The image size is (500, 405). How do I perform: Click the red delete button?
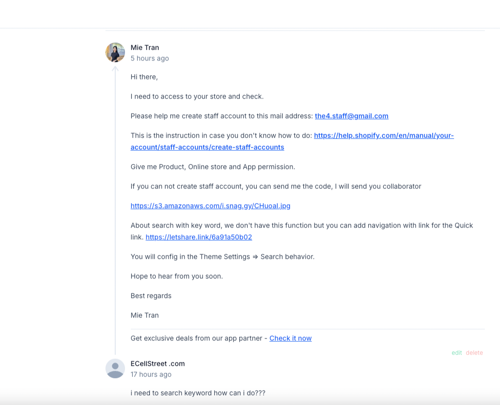click(474, 353)
